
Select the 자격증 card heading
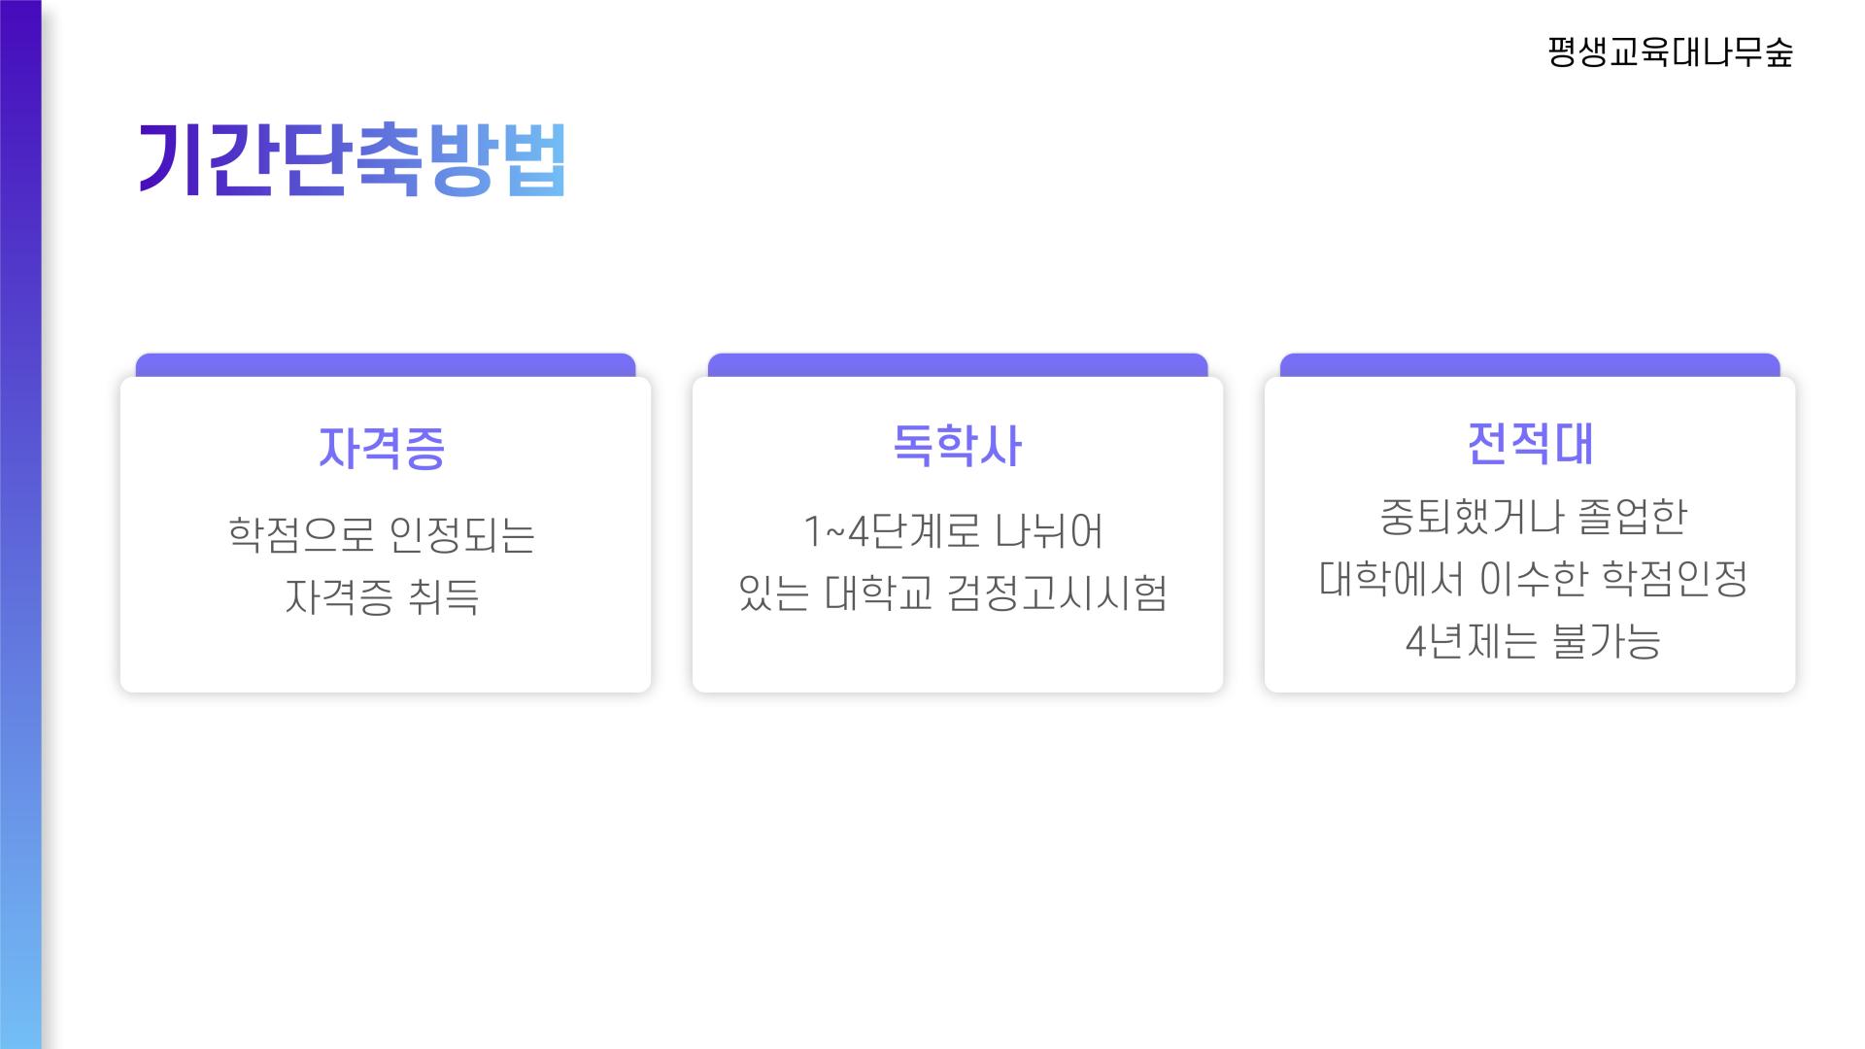point(382,448)
